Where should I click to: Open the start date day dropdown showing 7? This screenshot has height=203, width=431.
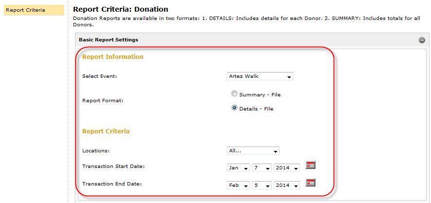(261, 168)
